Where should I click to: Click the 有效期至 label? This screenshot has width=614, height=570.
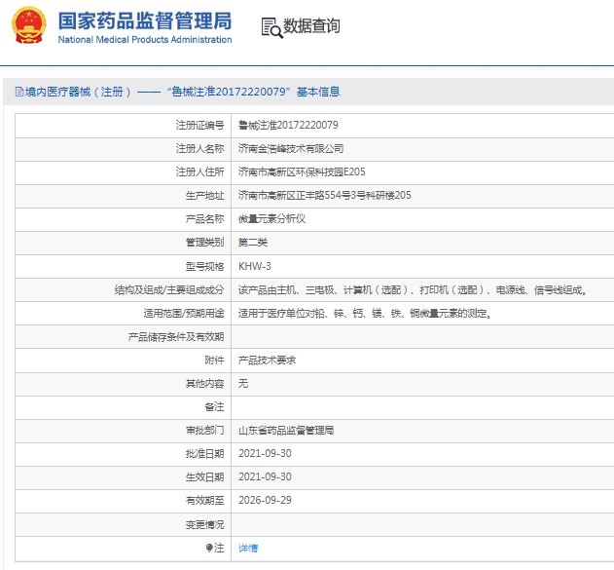204,501
